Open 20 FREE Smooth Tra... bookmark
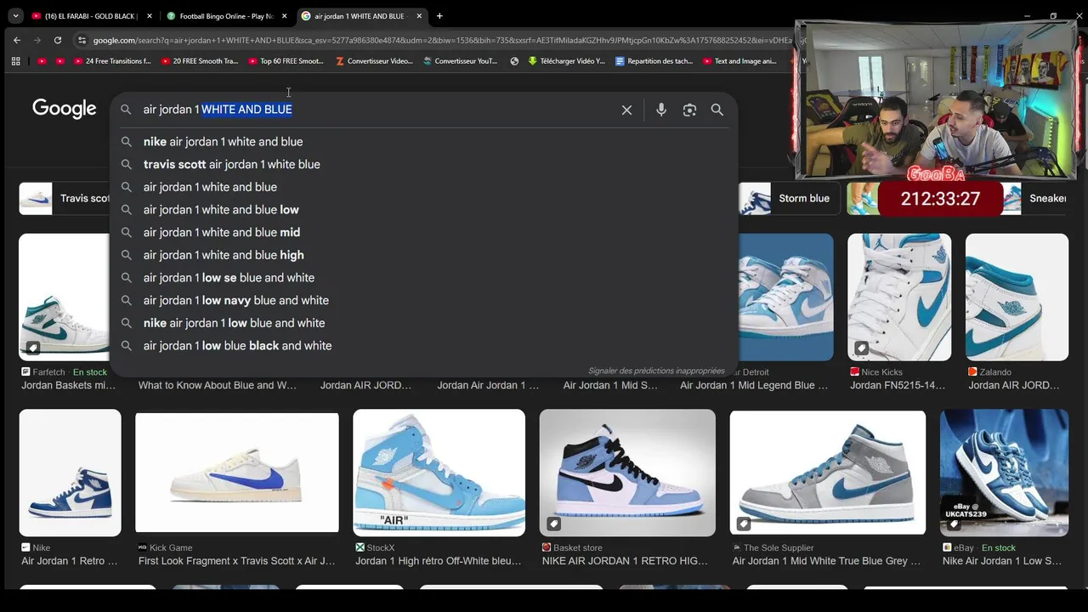Viewport: 1088px width, 612px height. [199, 61]
